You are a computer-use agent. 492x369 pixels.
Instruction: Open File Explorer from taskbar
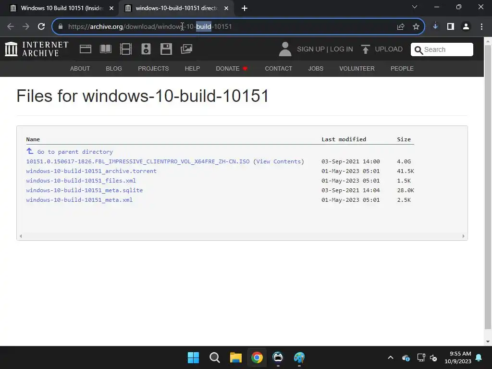click(x=235, y=357)
